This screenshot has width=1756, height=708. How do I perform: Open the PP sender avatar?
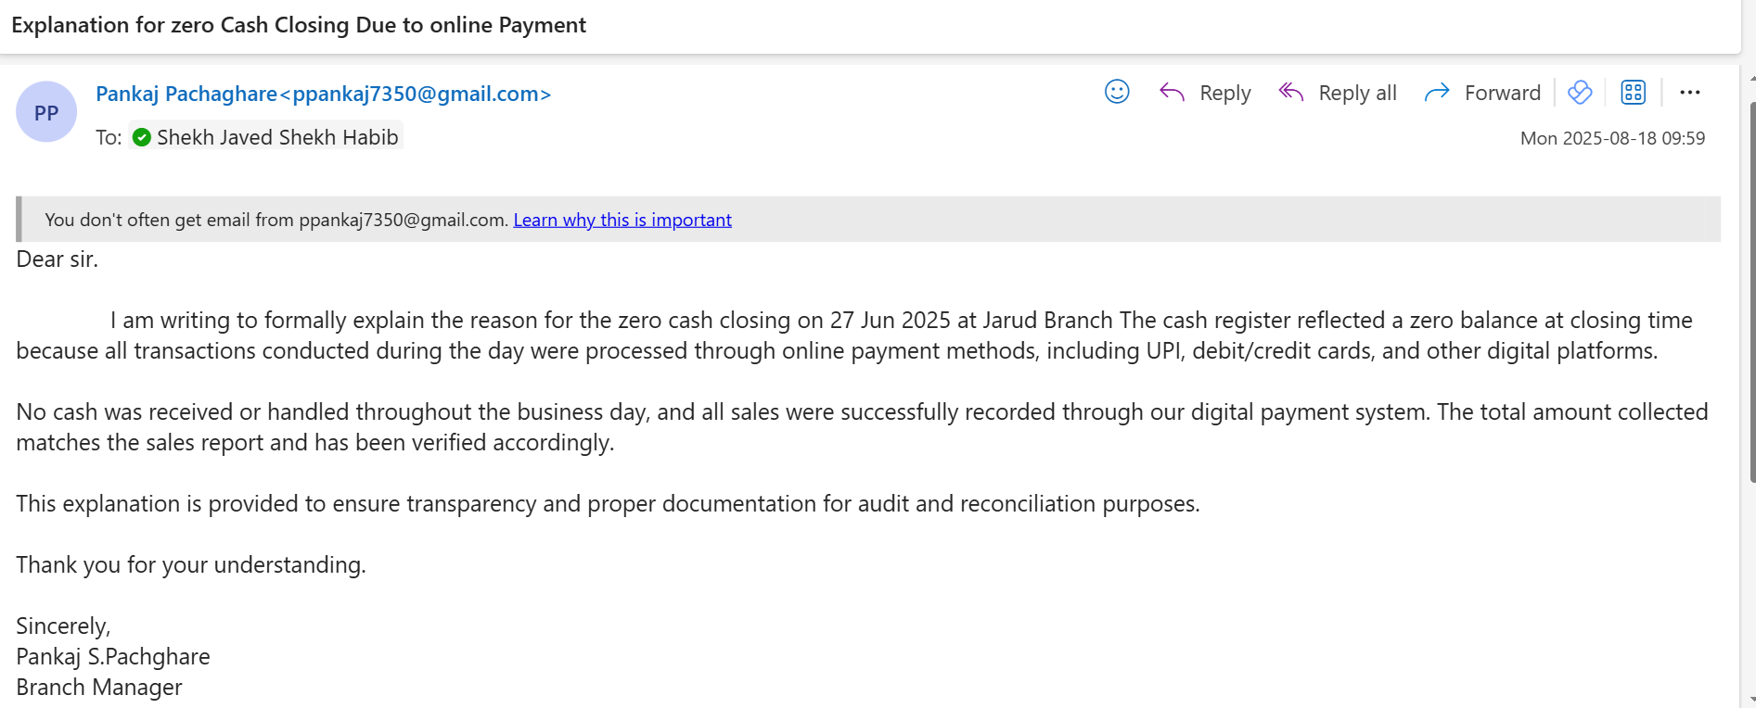(46, 112)
